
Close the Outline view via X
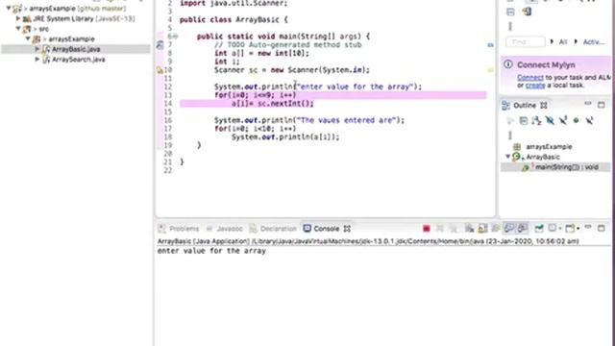coord(544,105)
